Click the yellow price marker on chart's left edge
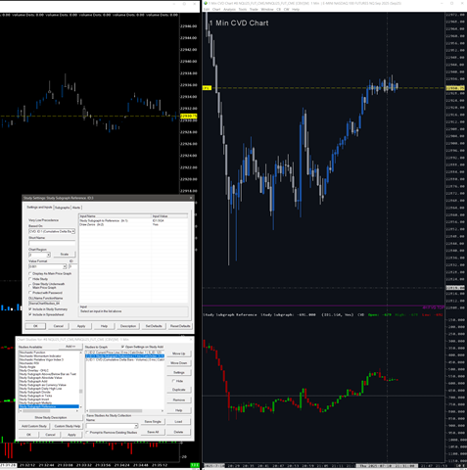The image size is (467, 470). pos(207,88)
